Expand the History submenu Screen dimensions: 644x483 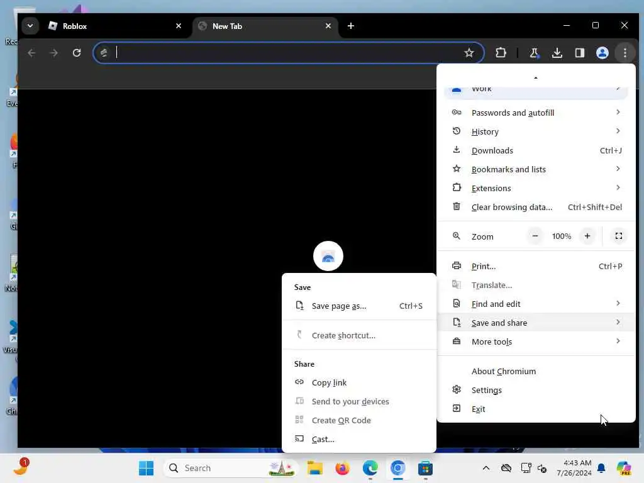click(536, 131)
